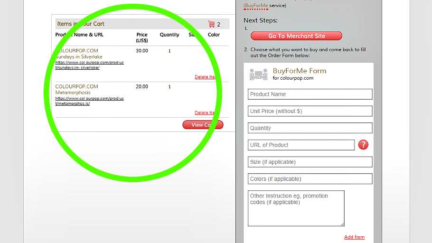Focus the Product Name field
Viewport: 432px width, 243px height.
pos(310,94)
